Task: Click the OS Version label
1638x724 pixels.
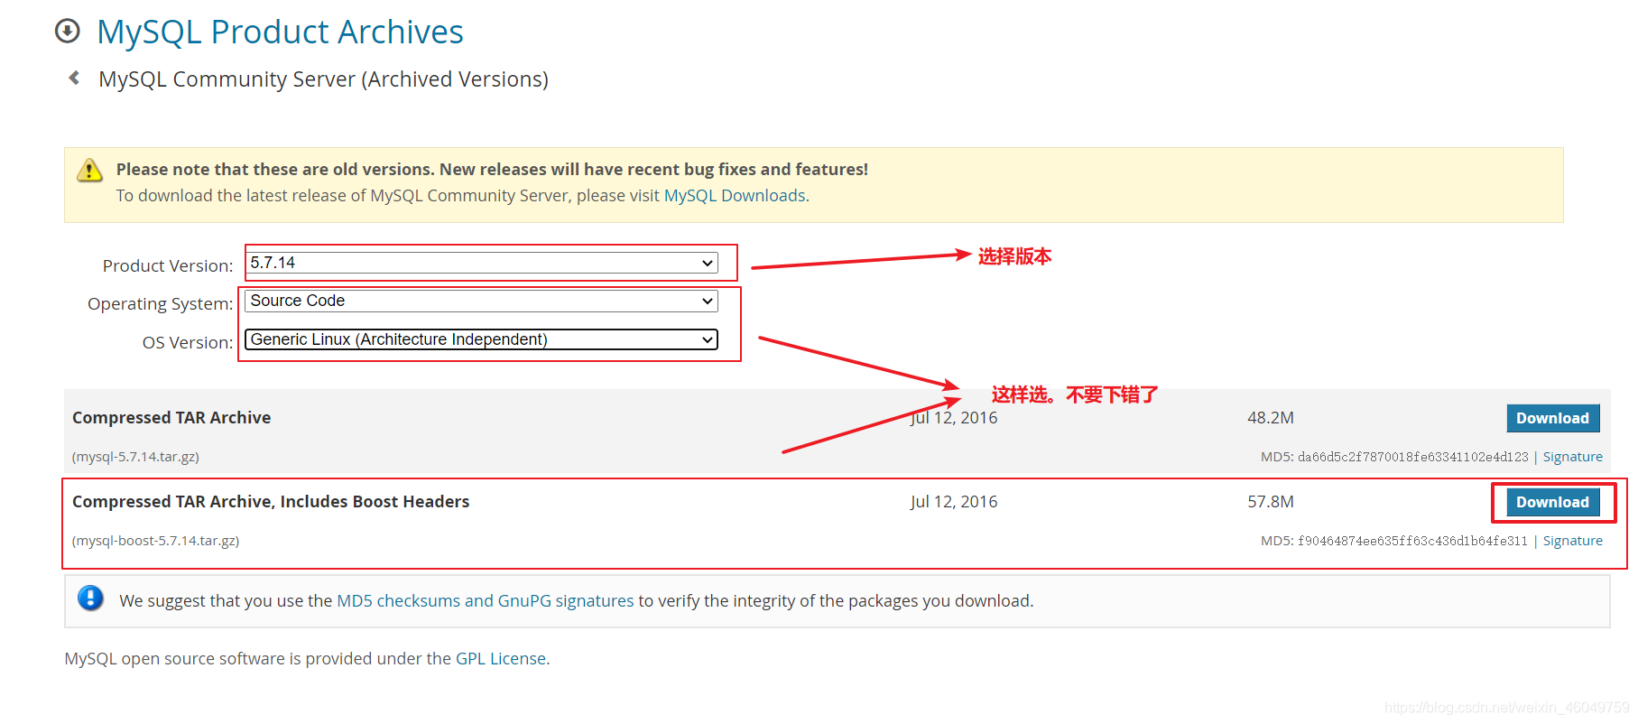Action: [x=188, y=343]
